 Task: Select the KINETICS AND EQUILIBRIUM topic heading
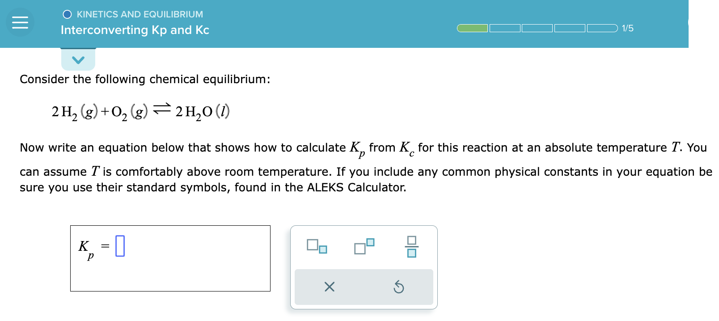click(x=140, y=14)
